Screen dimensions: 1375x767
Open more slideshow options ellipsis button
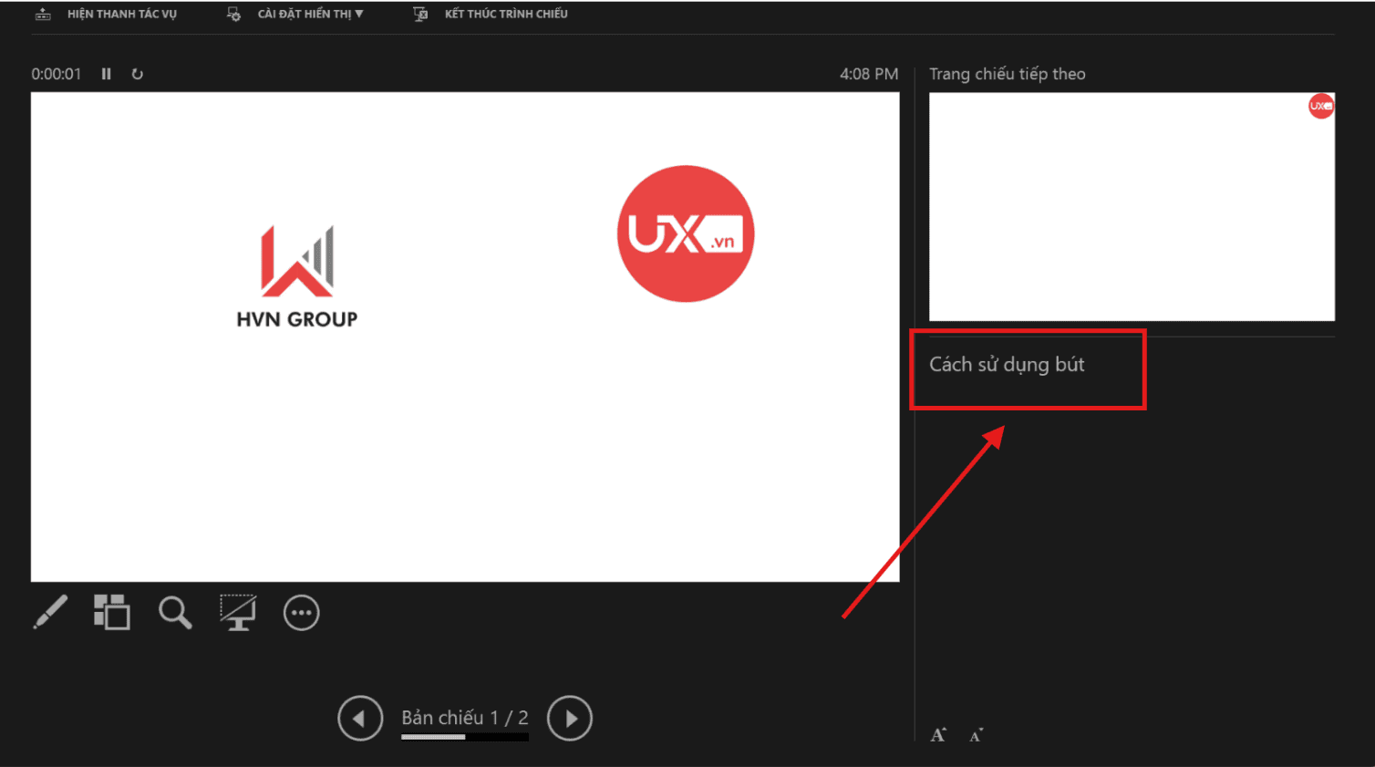click(301, 613)
